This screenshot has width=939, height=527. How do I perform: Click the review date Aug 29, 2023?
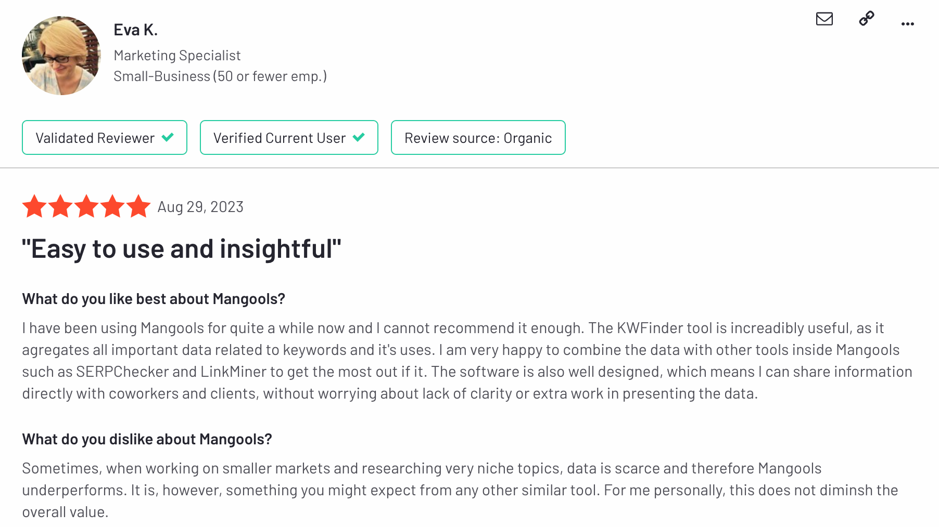coord(200,207)
